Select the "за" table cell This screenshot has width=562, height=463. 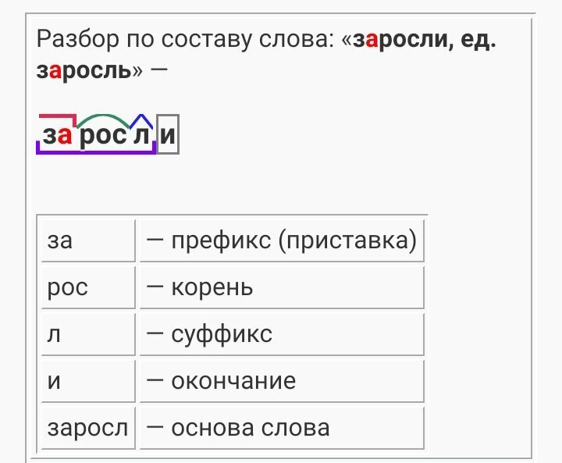coord(87,240)
